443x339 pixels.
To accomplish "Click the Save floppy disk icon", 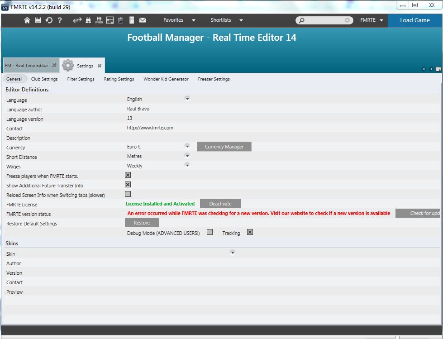I will click(x=38, y=20).
